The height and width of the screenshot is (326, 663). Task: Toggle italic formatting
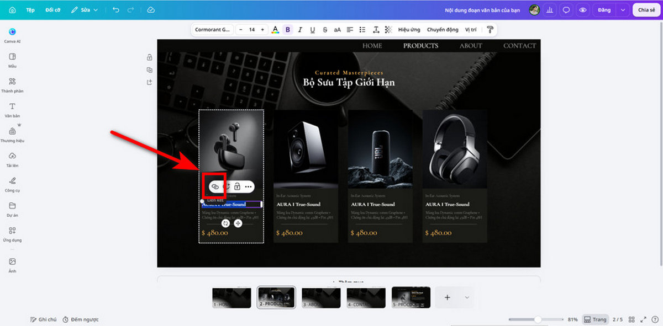pos(300,30)
